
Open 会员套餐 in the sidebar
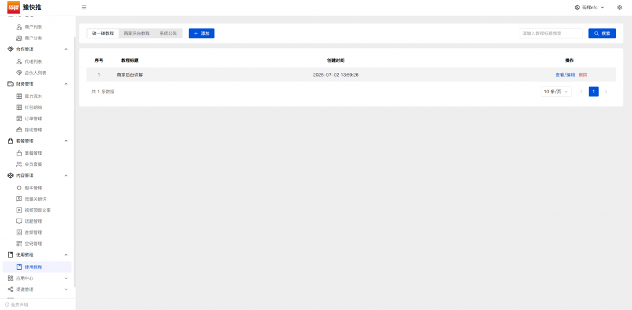click(x=33, y=164)
